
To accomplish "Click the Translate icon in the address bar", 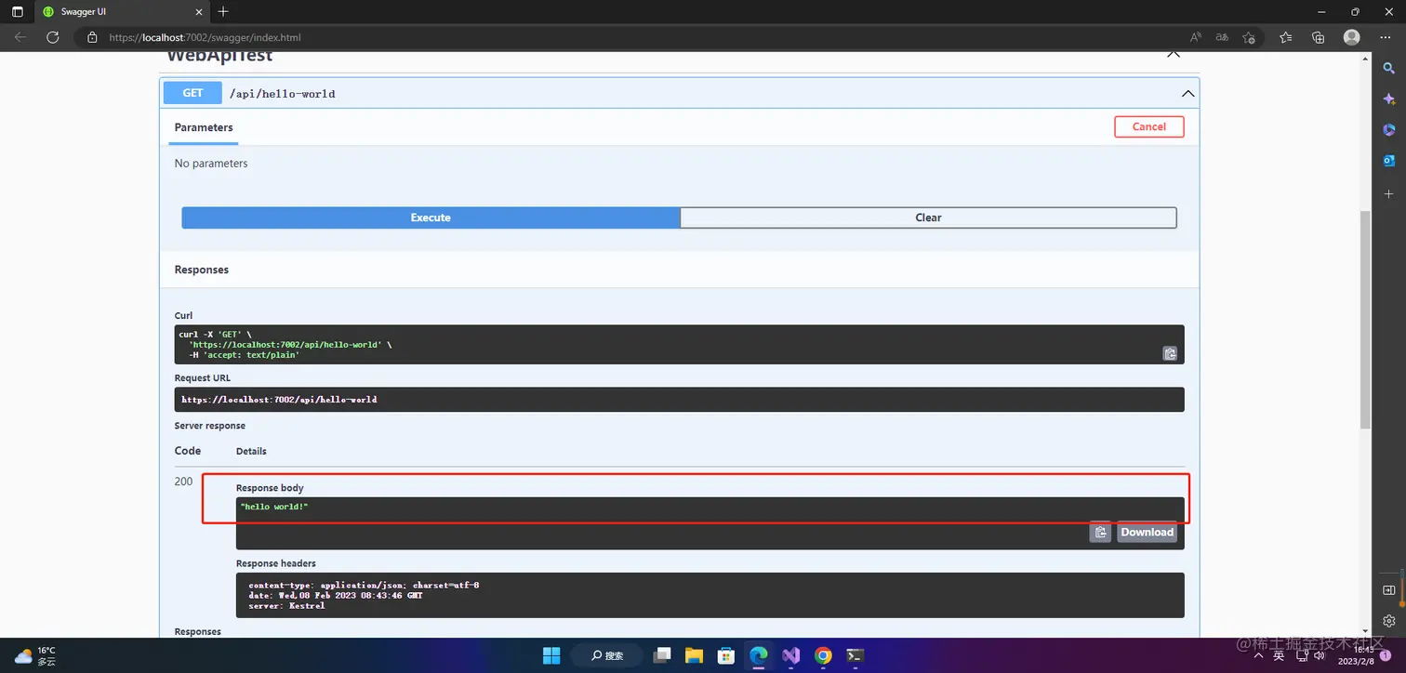I will [1222, 37].
